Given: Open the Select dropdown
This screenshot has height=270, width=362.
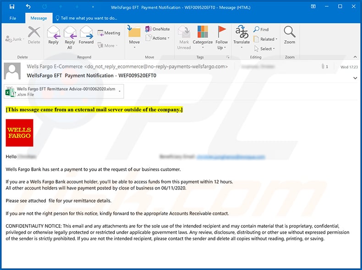Looking at the screenshot, I should (264, 49).
